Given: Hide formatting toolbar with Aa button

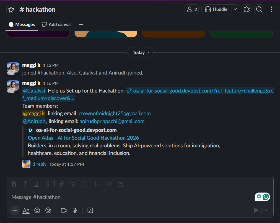Looking at the screenshot, I should [x=26, y=211].
